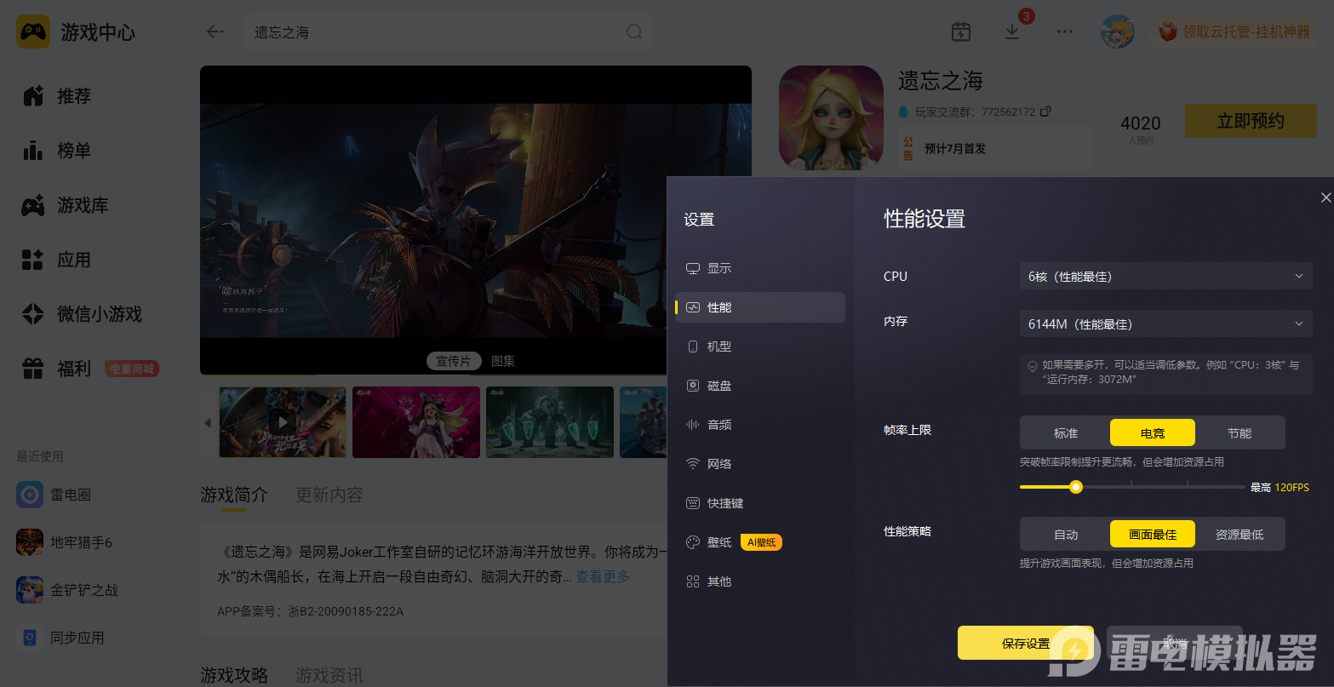Select 节能 frame rate limit
1334x687 pixels.
click(x=1240, y=433)
